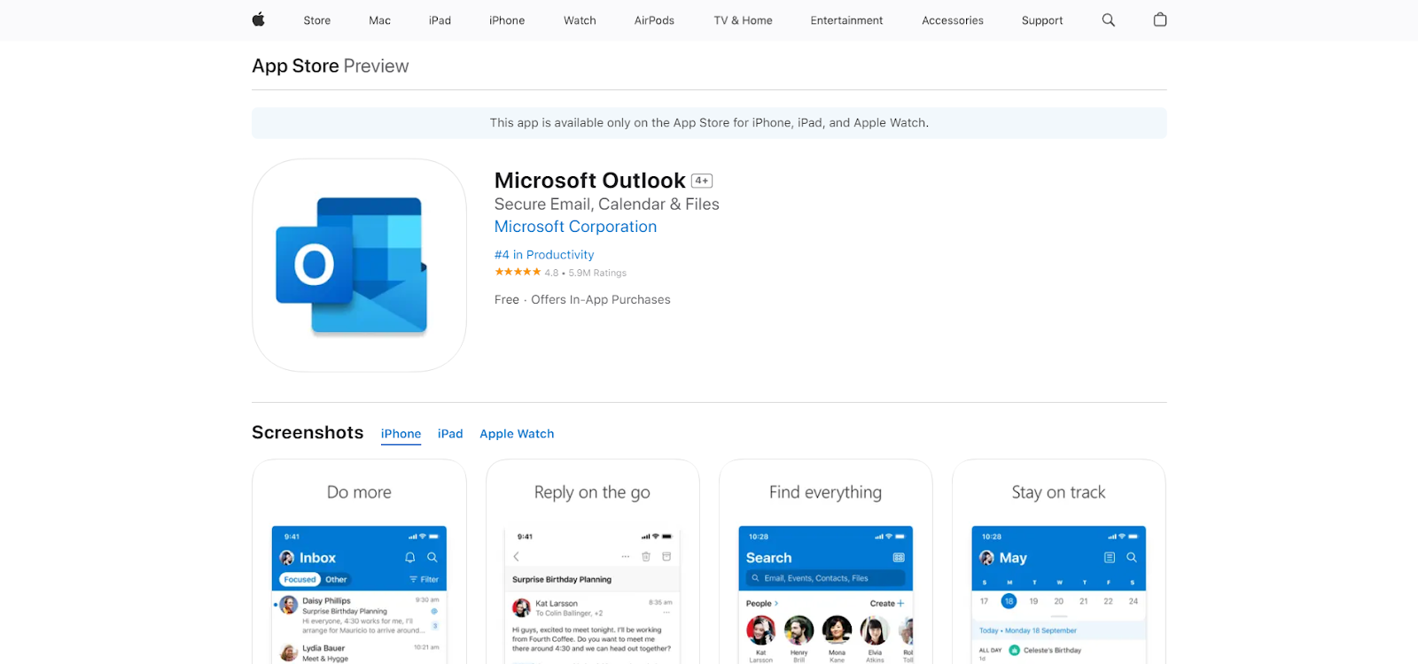Open the Watch menu
The height and width of the screenshot is (664, 1418).
click(580, 20)
